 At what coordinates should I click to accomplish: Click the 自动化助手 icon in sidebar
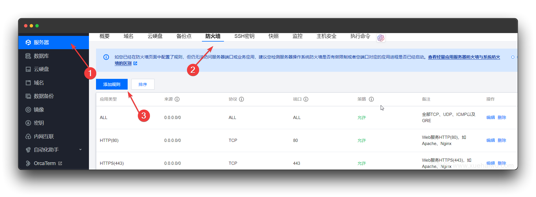click(x=28, y=150)
